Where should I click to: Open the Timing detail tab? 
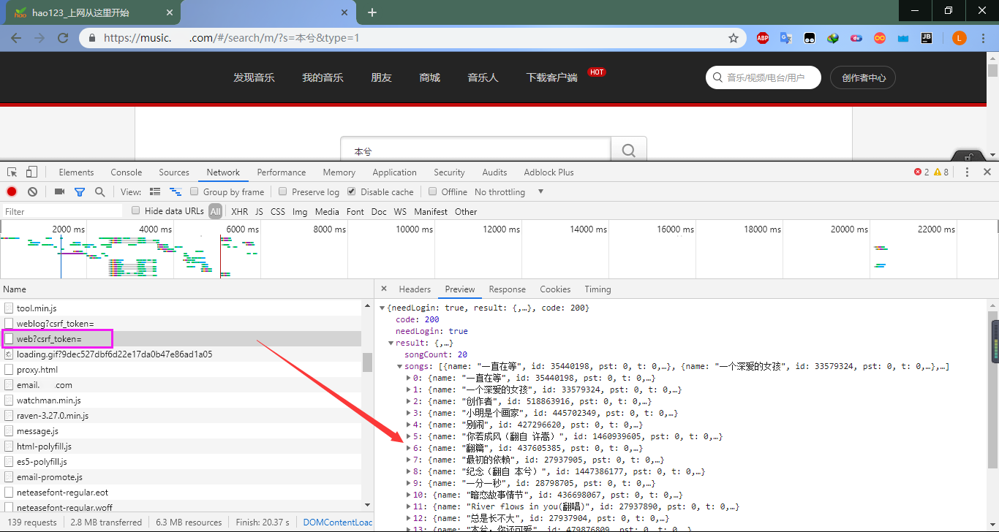pyautogui.click(x=597, y=289)
